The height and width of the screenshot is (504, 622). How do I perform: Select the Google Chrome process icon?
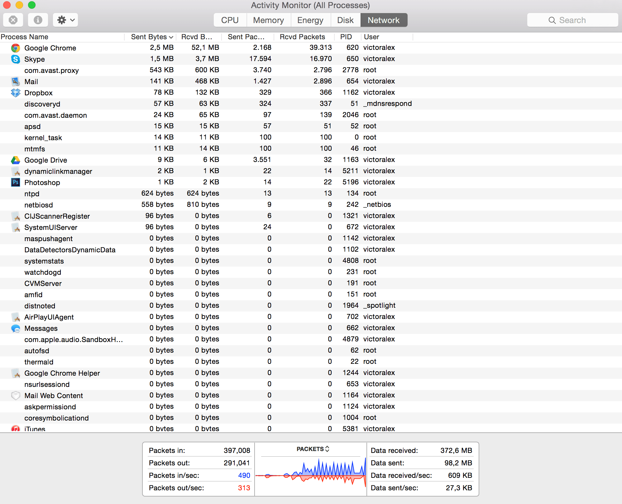point(16,48)
